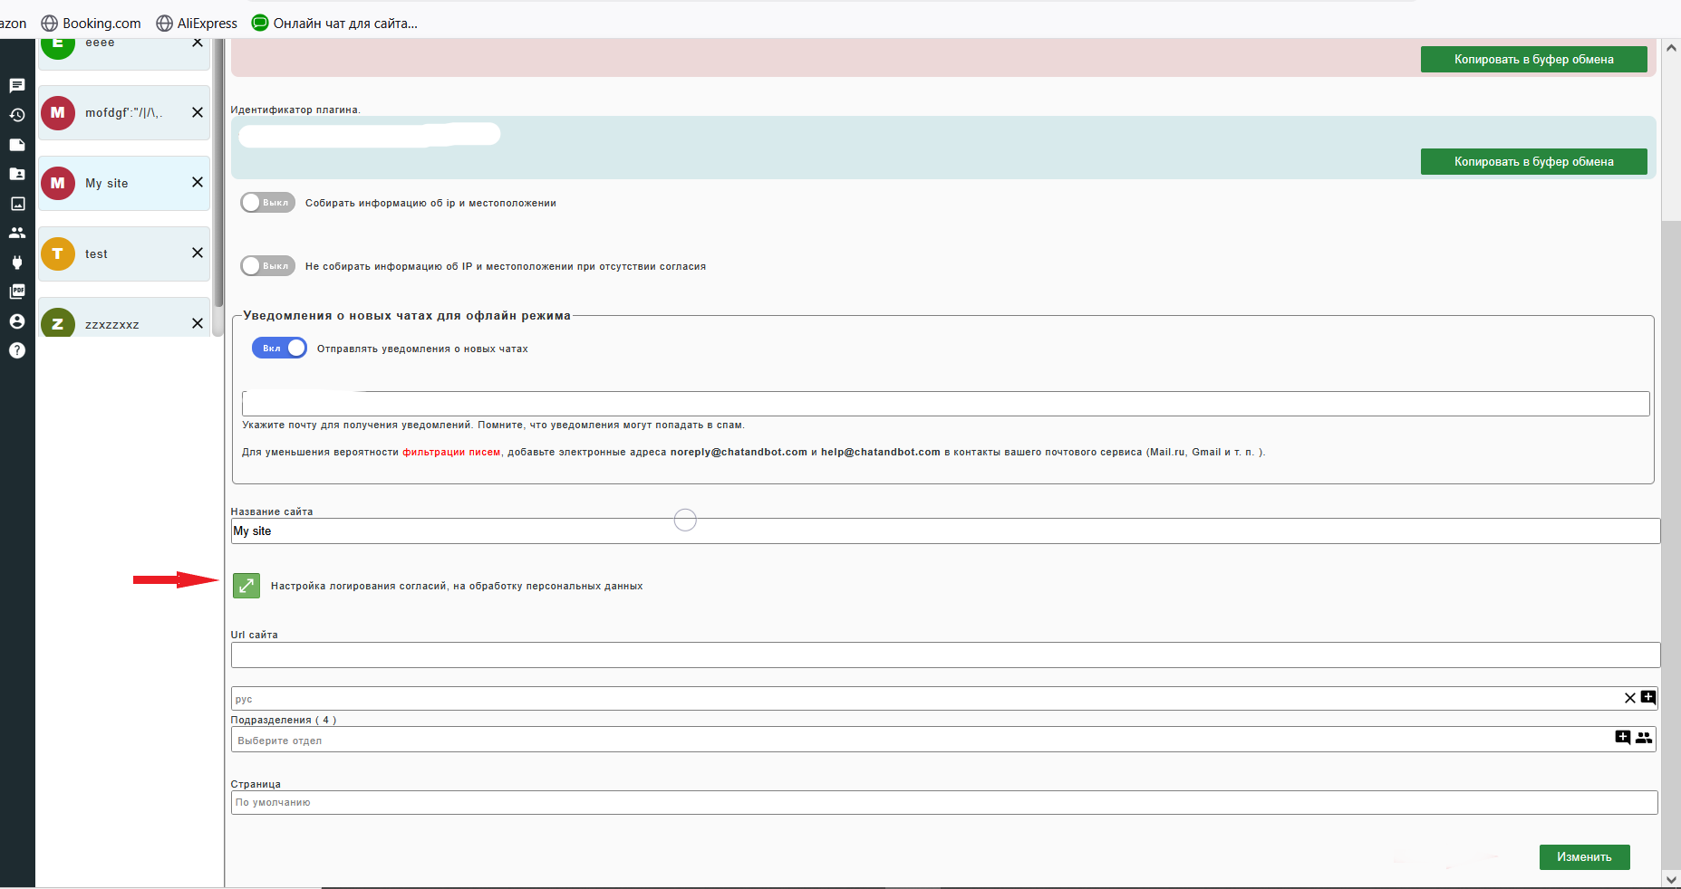The height and width of the screenshot is (889, 1681).
Task: Open the page selection dropdown field
Action: click(942, 802)
